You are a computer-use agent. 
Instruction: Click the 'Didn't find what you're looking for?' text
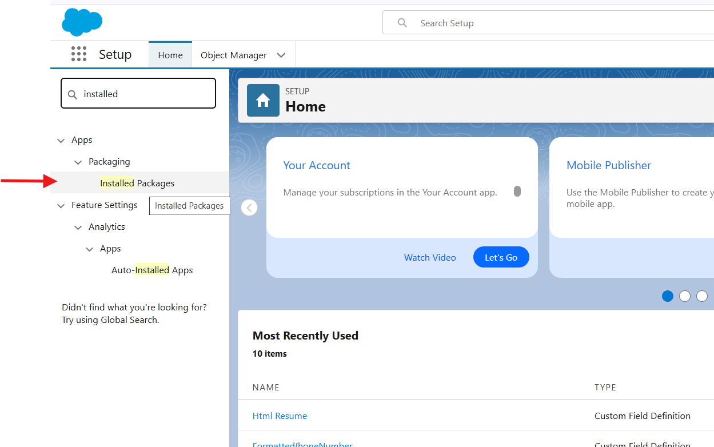134,307
